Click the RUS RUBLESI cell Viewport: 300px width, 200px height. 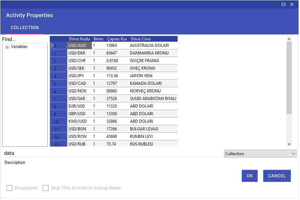[153, 144]
